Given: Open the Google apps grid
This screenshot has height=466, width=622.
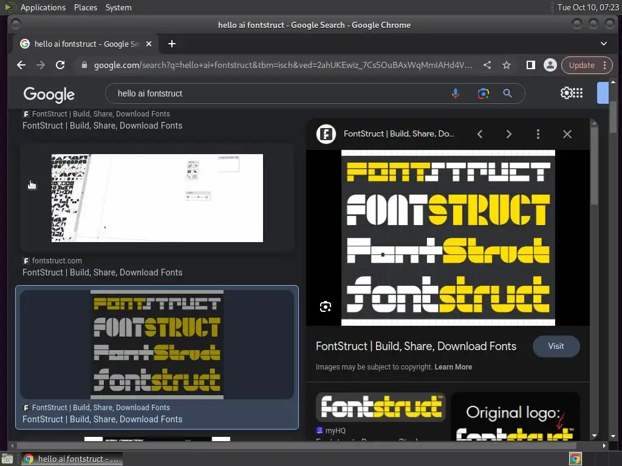Looking at the screenshot, I should coord(578,93).
